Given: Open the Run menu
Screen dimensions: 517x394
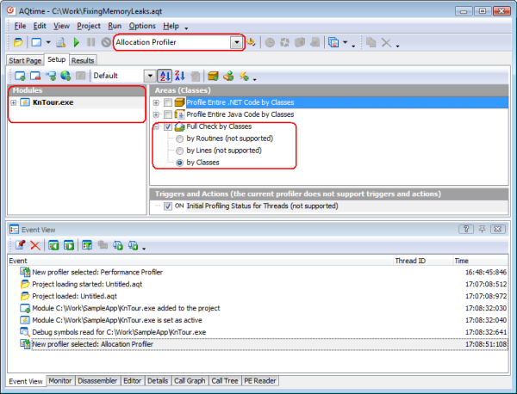Looking at the screenshot, I should click(115, 26).
